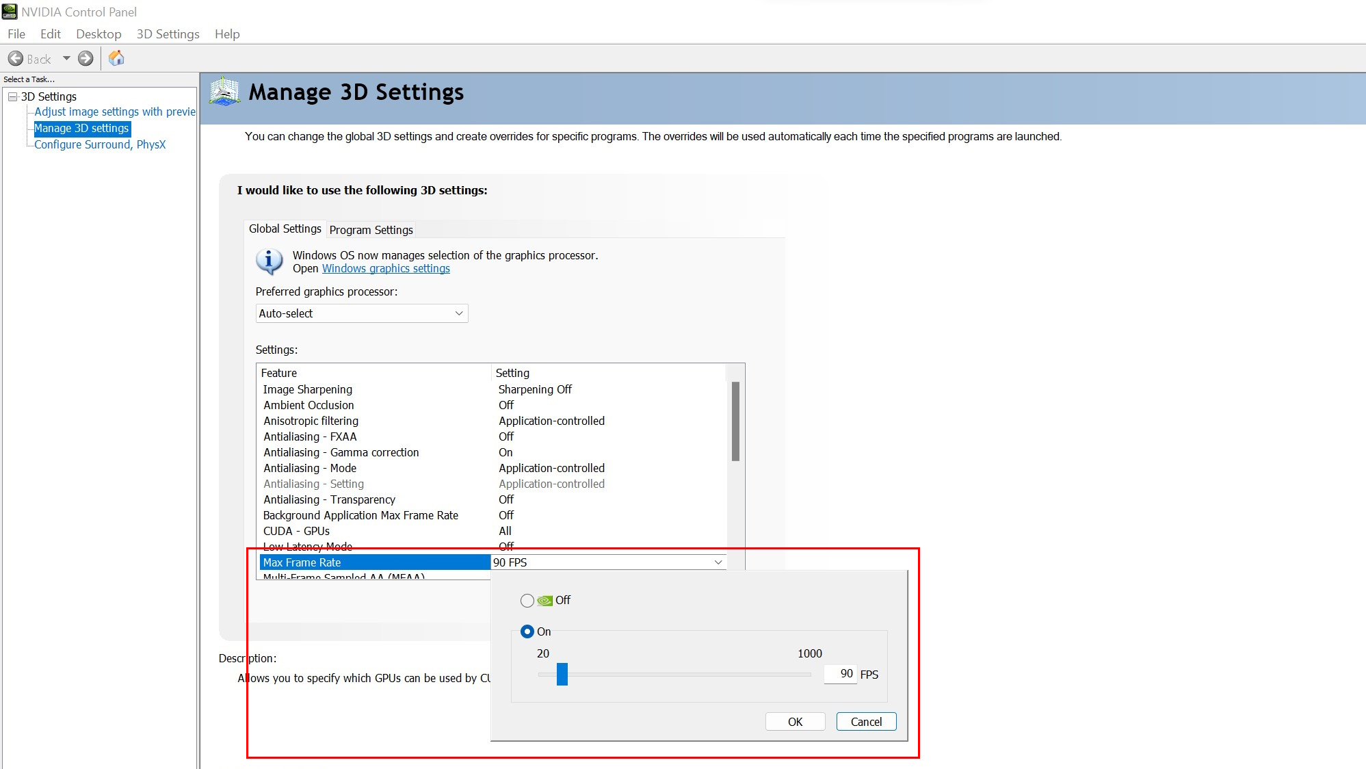Open the Back history dropdown arrow

66,59
